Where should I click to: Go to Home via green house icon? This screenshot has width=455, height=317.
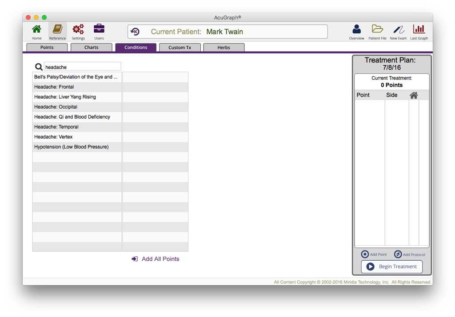click(x=36, y=29)
